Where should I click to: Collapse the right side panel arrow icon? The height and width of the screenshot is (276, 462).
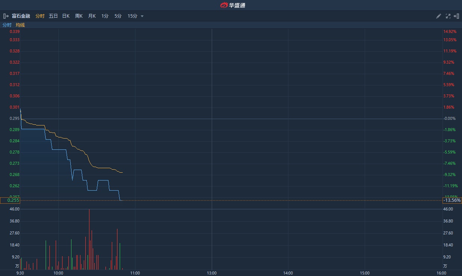pos(456,16)
